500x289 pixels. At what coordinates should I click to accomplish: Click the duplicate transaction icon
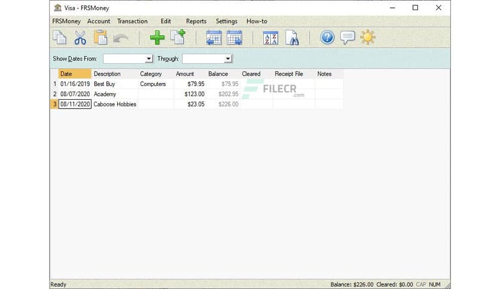[178, 37]
